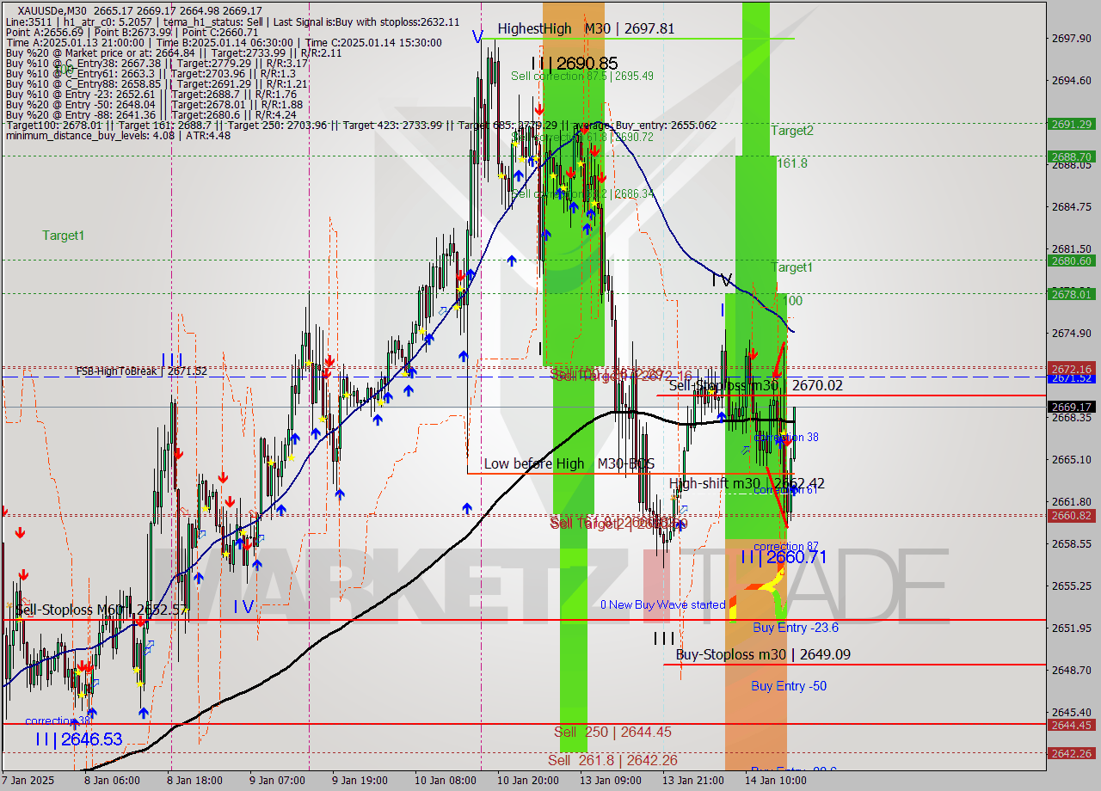Click the 'Sell 250 | 2644.45' label
Image resolution: width=1101 pixels, height=791 pixels.
612,732
